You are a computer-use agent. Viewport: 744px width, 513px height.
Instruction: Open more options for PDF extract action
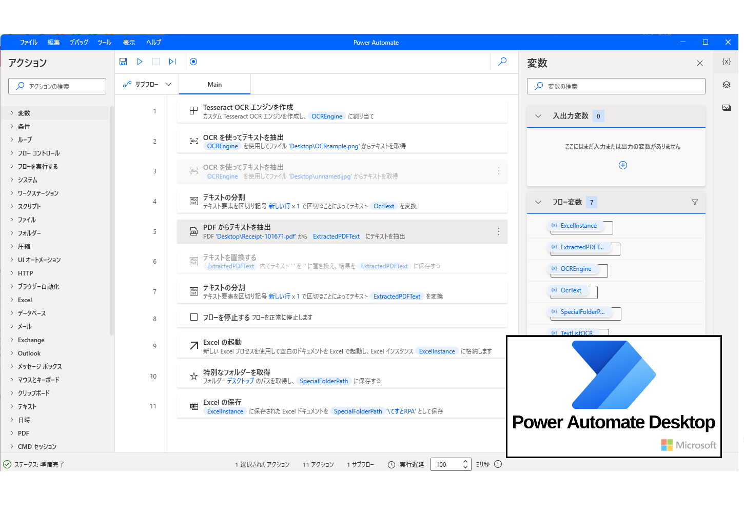(499, 231)
